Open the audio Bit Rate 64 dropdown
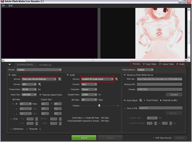This screenshot has width=192, height=142. click(89, 100)
